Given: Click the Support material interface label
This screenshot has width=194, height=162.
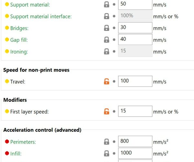Looking at the screenshot, I should 41,16.
